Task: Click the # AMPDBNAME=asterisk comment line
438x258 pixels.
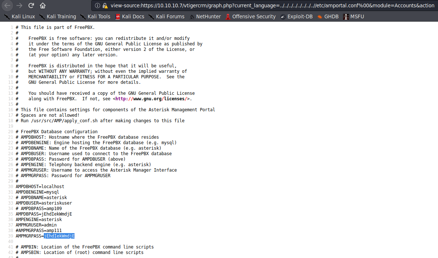Action: point(41,198)
